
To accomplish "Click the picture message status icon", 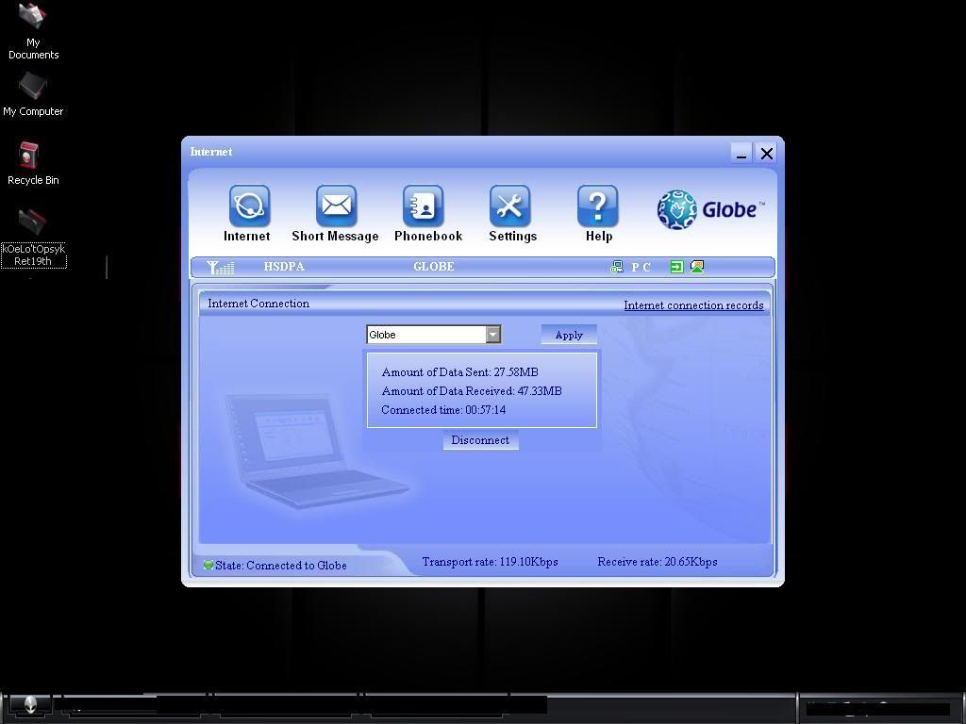I will pyautogui.click(x=697, y=267).
